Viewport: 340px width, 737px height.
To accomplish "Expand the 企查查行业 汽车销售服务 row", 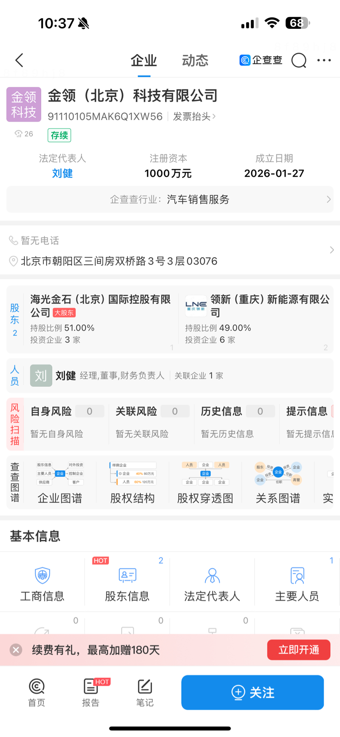I will coord(170,200).
